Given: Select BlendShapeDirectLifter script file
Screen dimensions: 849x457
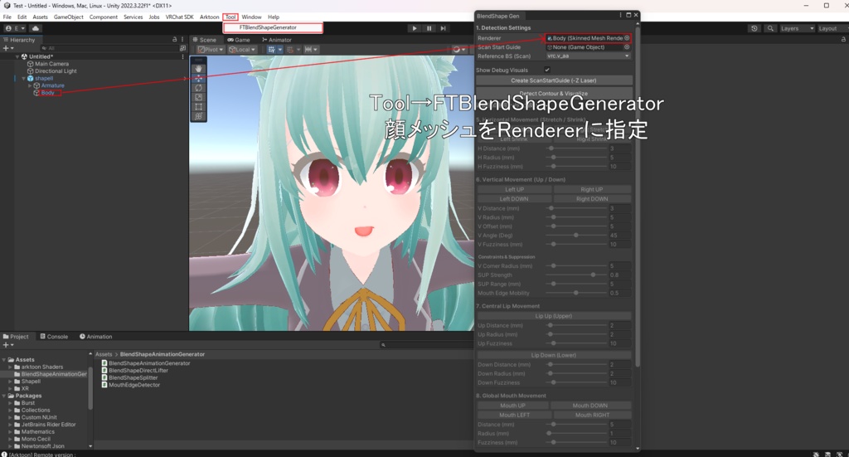Looking at the screenshot, I should [135, 371].
